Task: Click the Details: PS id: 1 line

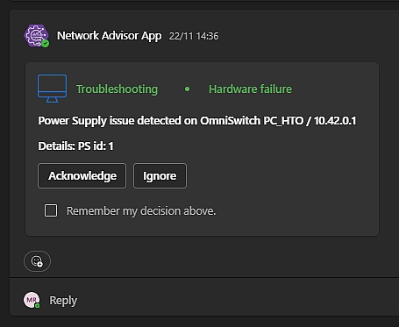Action: [75, 146]
